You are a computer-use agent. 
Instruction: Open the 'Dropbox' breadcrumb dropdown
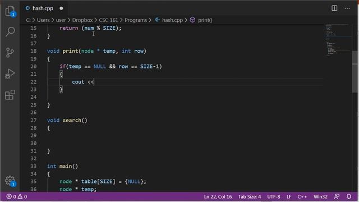(x=82, y=20)
